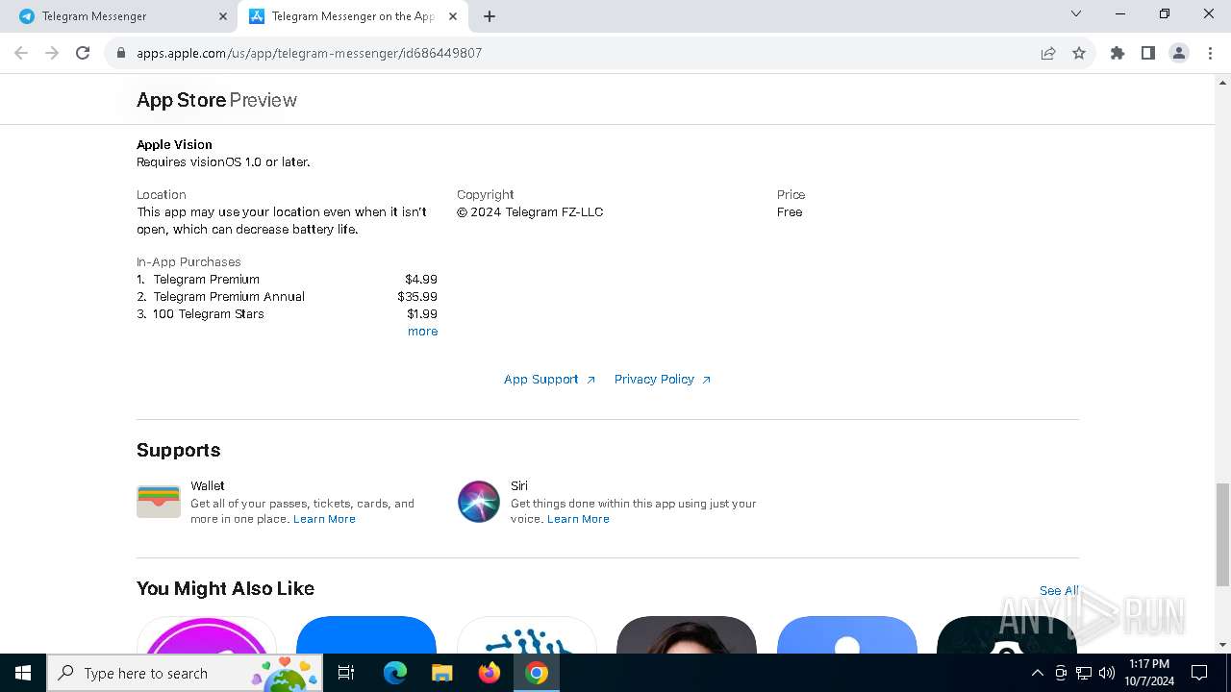Close the first Telegram Messenger tab

(x=223, y=16)
